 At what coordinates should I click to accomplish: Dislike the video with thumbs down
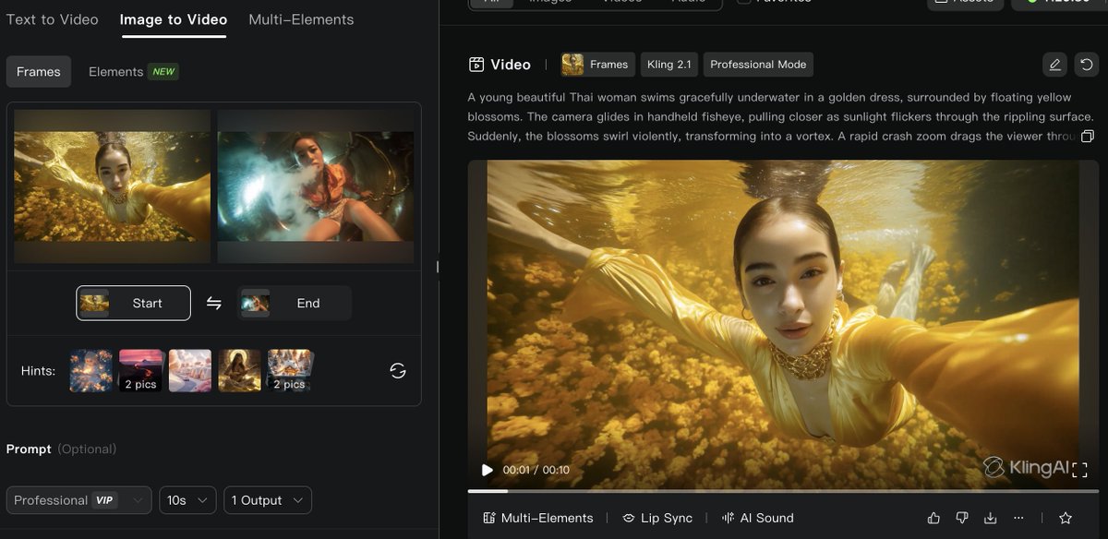tap(962, 518)
